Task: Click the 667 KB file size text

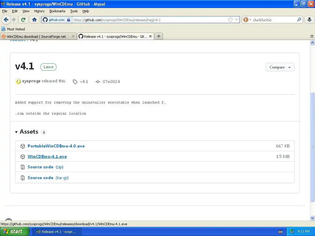Action: click(283, 146)
